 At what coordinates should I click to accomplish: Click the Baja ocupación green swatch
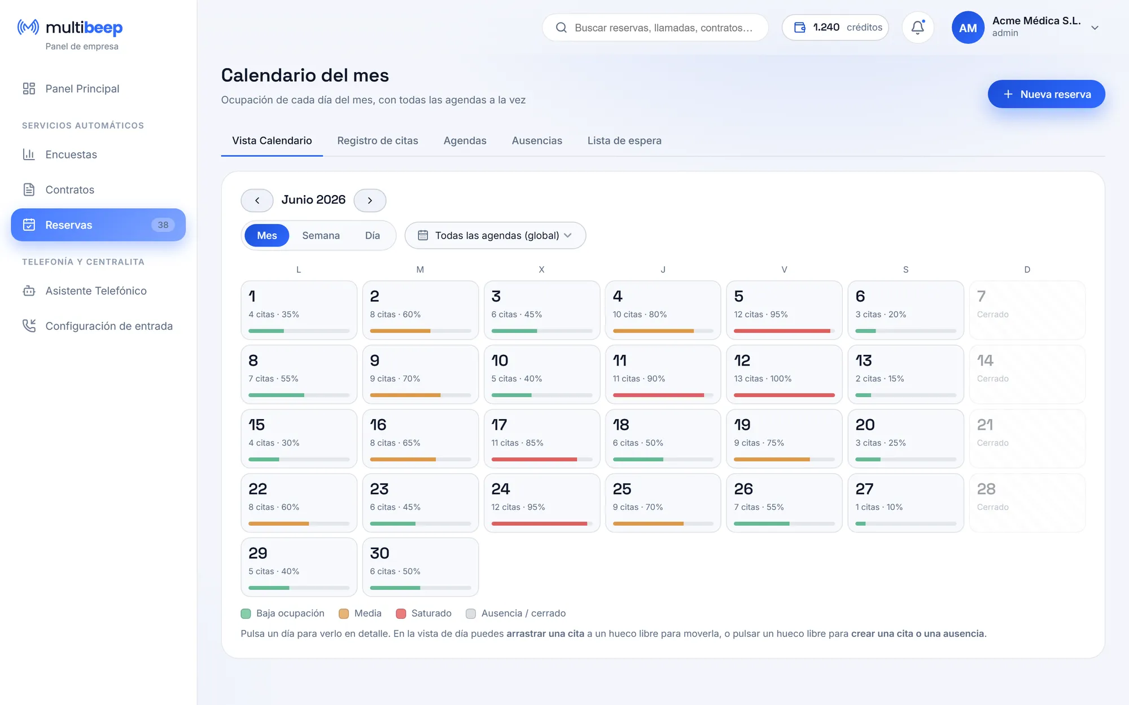[246, 614]
